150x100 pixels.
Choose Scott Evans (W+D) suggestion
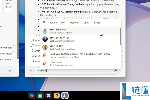tap(80, 39)
